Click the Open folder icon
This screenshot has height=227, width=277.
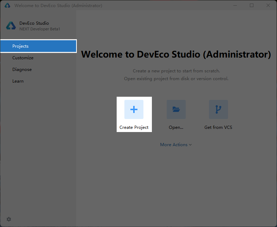pyautogui.click(x=176, y=109)
